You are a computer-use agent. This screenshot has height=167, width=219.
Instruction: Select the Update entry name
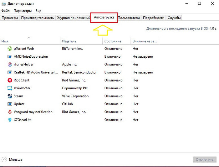click(x=19, y=104)
